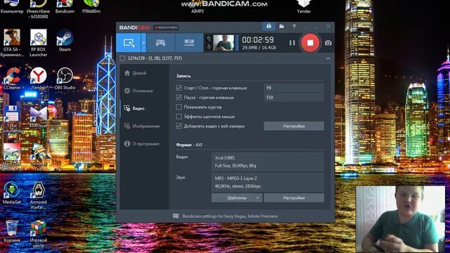Open Total Commander desktop icon
Image resolution: width=450 pixels, height=253 pixels.
click(x=12, y=119)
